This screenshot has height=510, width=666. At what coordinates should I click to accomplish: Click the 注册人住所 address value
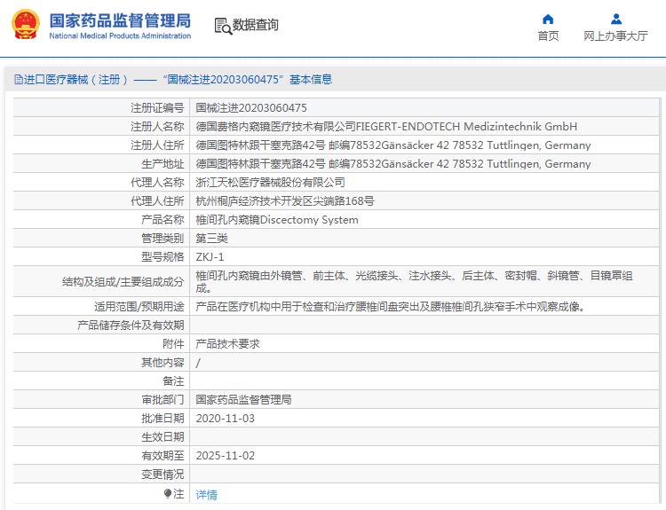tap(393, 145)
